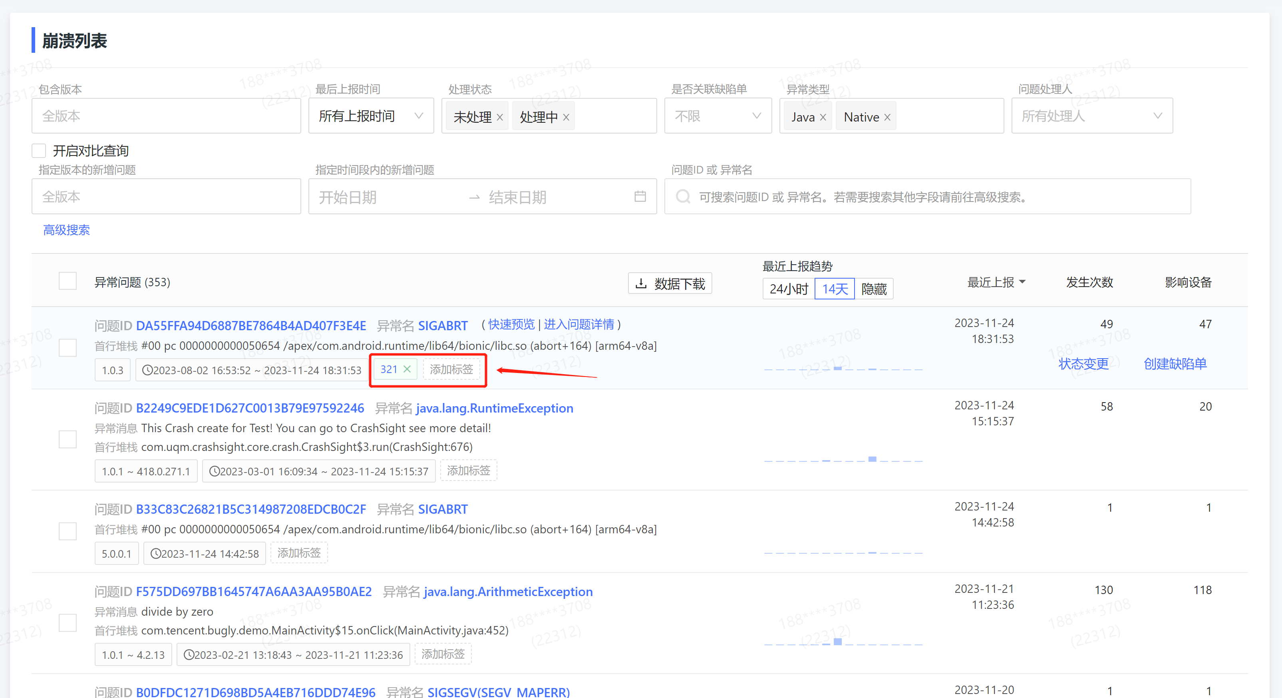Check the row for issue F575DD697BB1645747A6AA3AA95B0AE2

pos(67,622)
